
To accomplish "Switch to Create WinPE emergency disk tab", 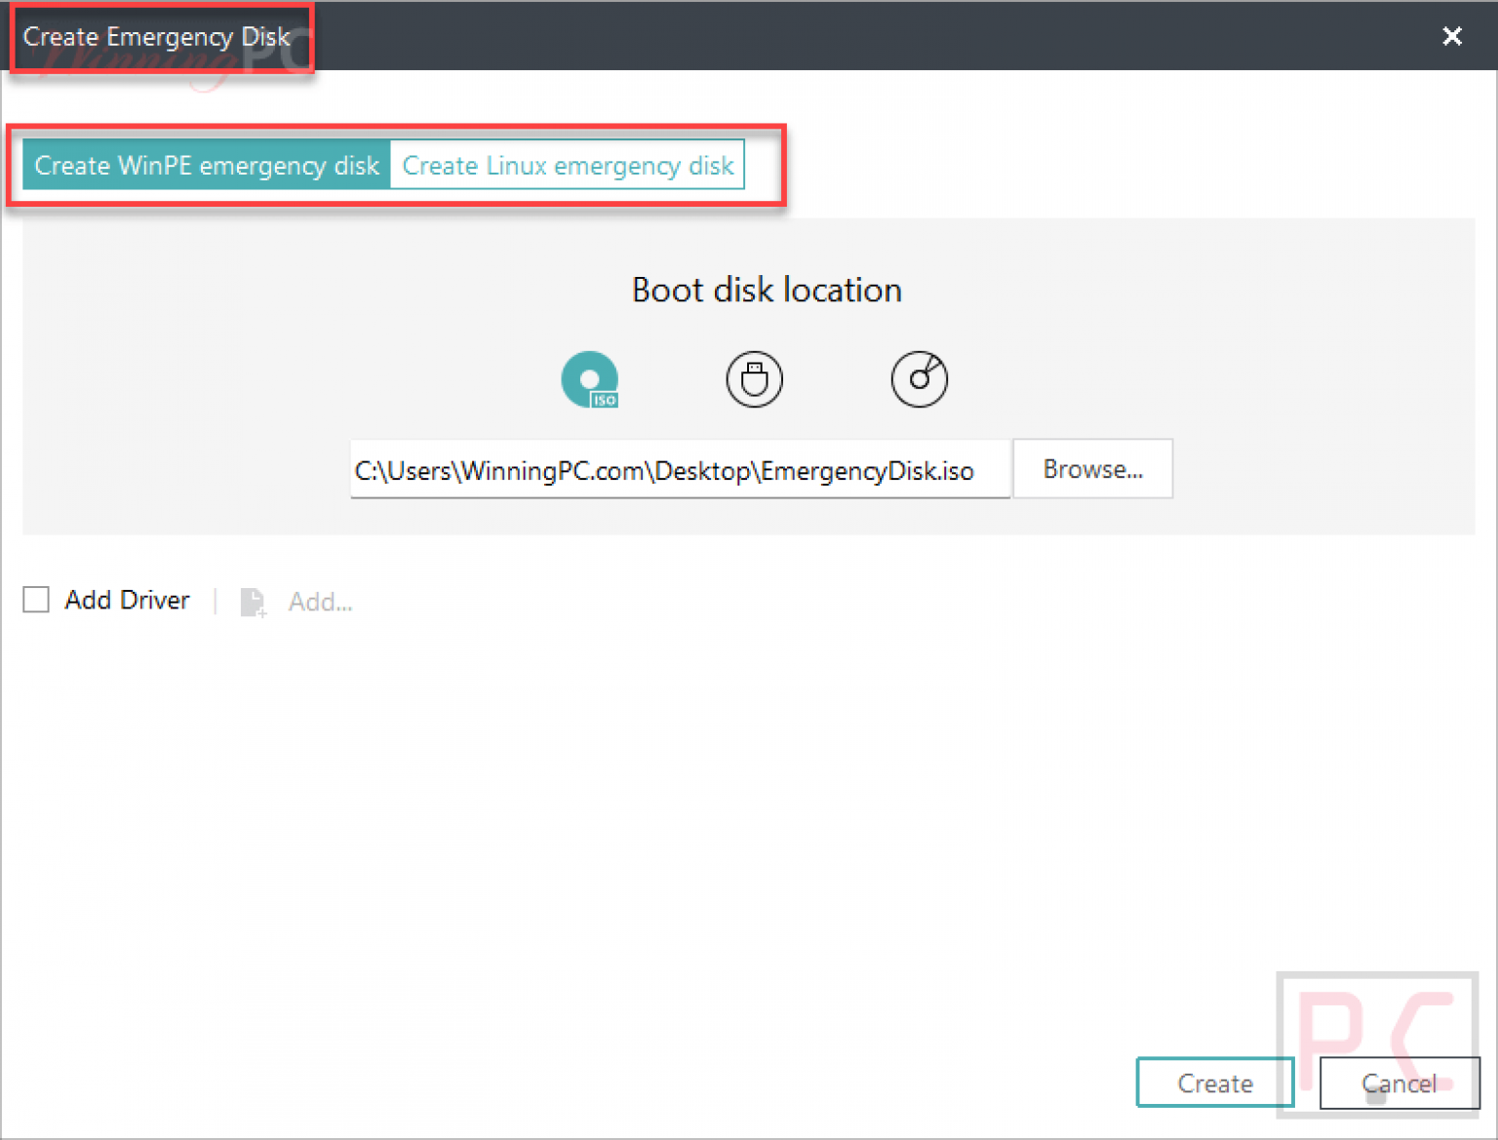I will 207,165.
